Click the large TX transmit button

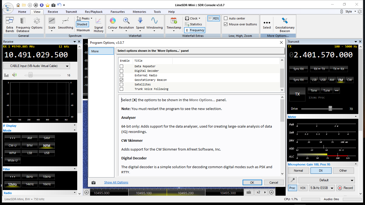click(x=297, y=94)
